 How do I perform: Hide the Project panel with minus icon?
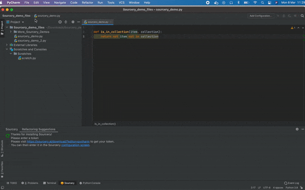coord(79,22)
